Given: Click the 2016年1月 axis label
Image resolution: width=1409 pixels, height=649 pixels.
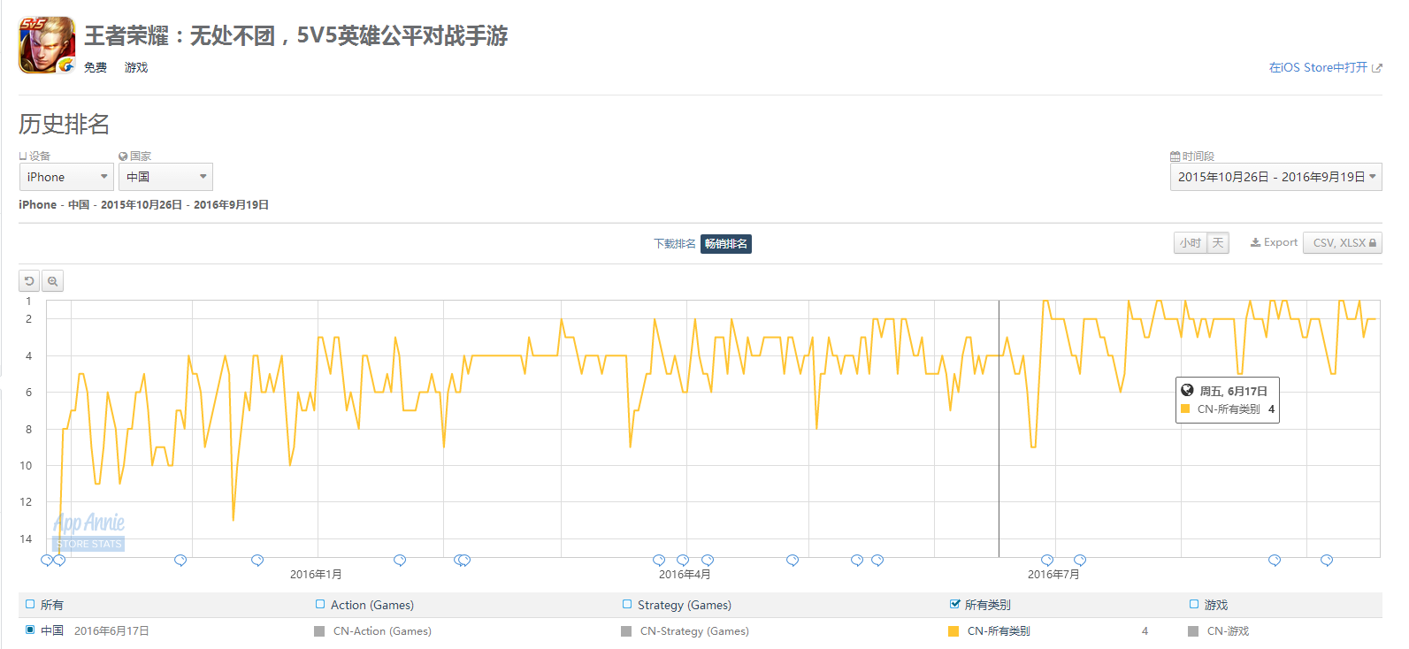Looking at the screenshot, I should click(x=316, y=575).
